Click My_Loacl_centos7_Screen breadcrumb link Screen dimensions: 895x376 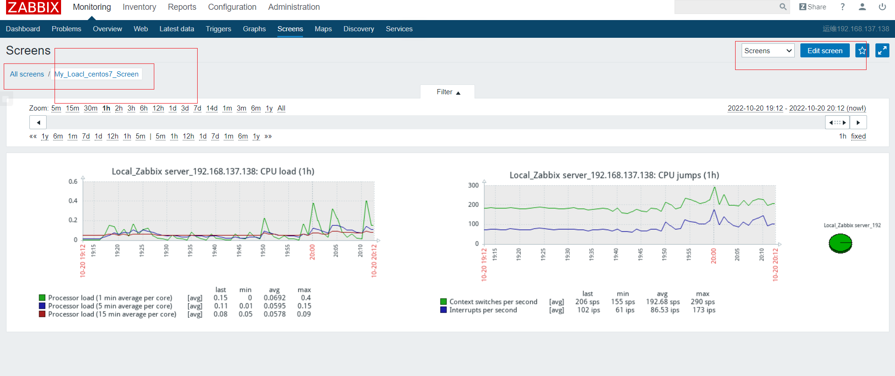96,74
